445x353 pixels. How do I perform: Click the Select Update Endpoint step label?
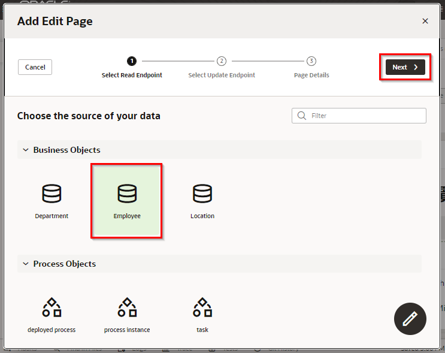tap(222, 76)
